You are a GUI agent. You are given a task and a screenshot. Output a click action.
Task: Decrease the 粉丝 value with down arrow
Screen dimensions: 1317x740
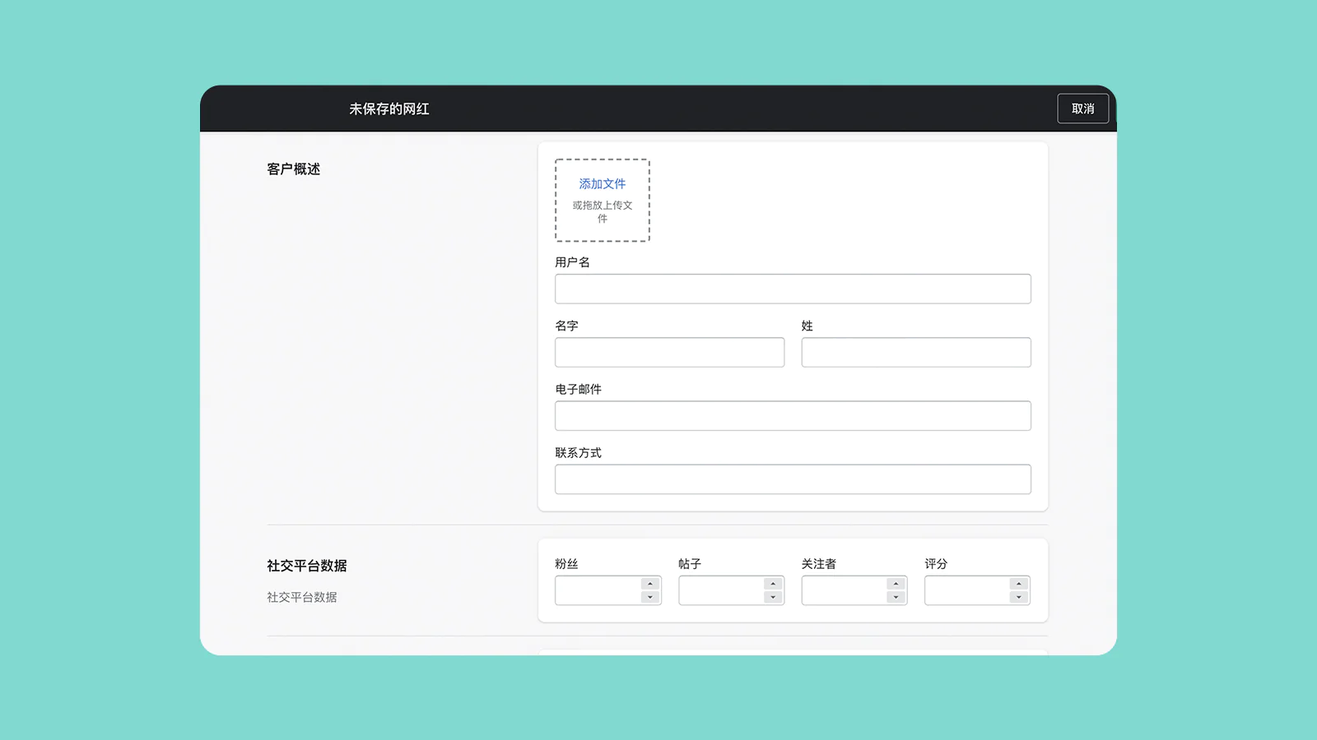point(650,597)
